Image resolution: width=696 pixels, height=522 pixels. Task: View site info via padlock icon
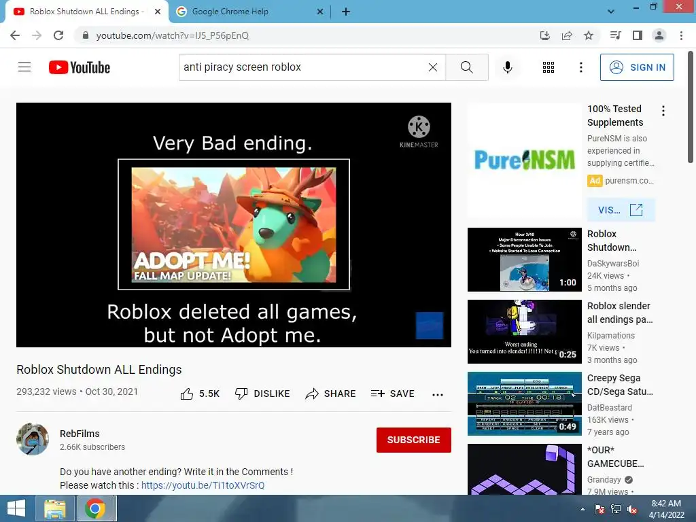[86, 35]
